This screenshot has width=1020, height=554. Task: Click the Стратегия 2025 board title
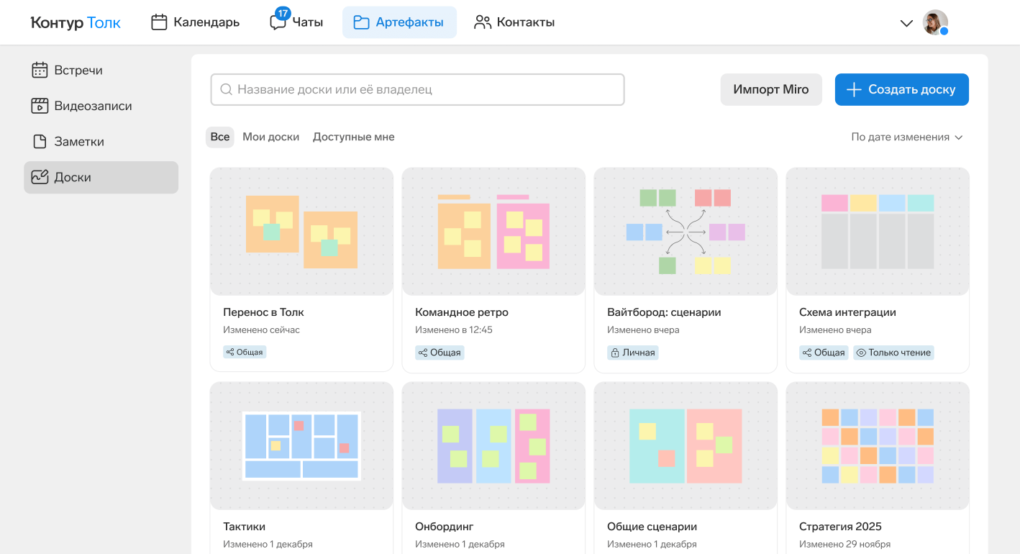coord(840,527)
